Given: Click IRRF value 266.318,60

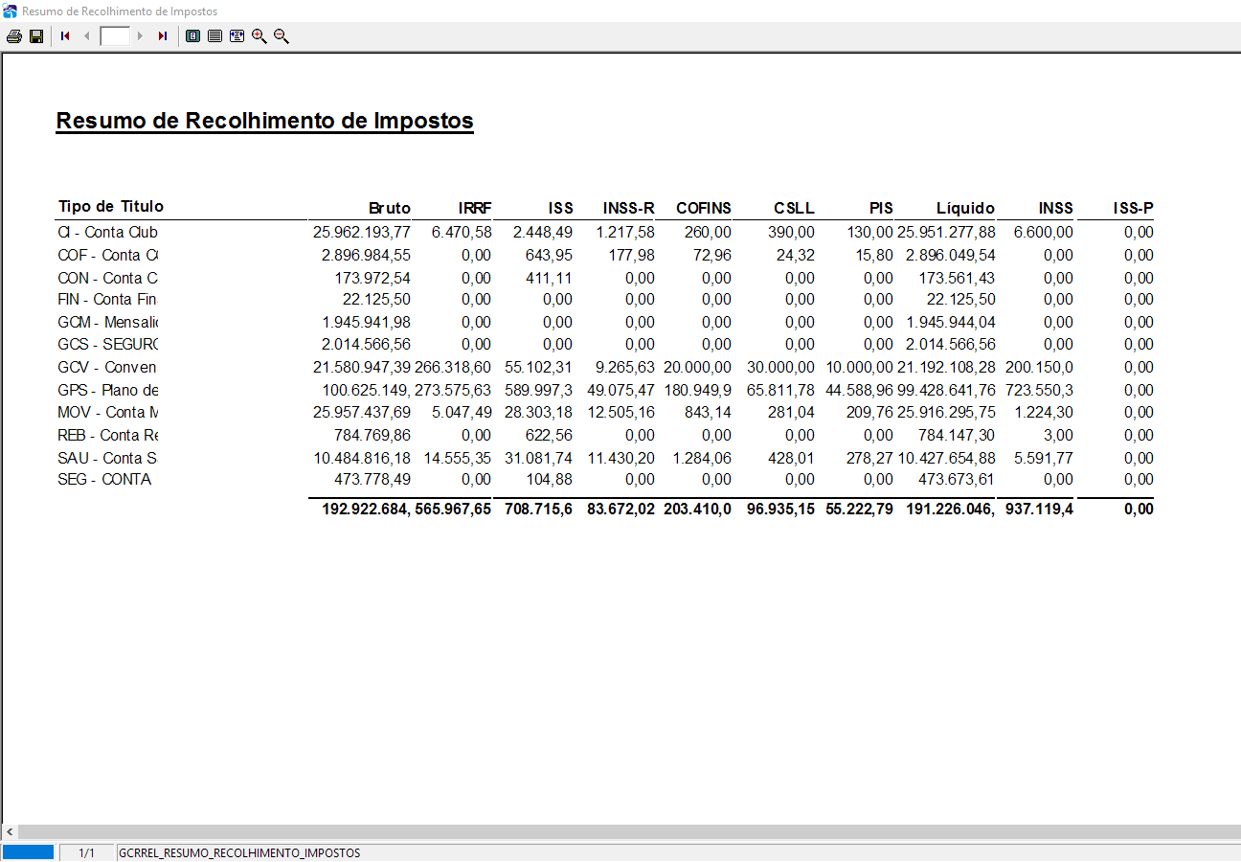Looking at the screenshot, I should [453, 367].
